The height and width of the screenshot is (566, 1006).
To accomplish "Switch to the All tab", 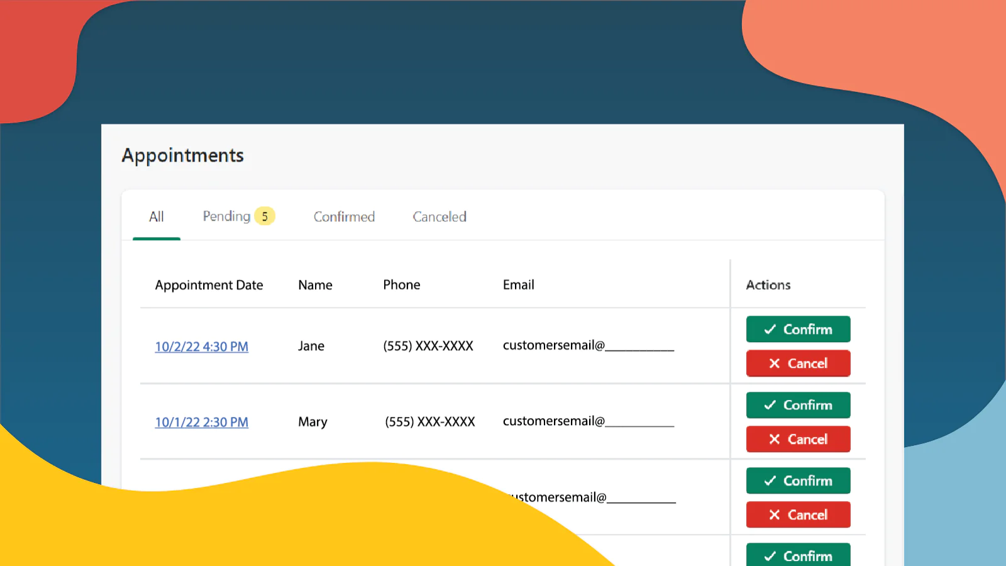I will coord(157,217).
